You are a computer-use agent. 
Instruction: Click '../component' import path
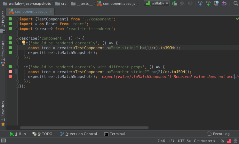[98, 19]
